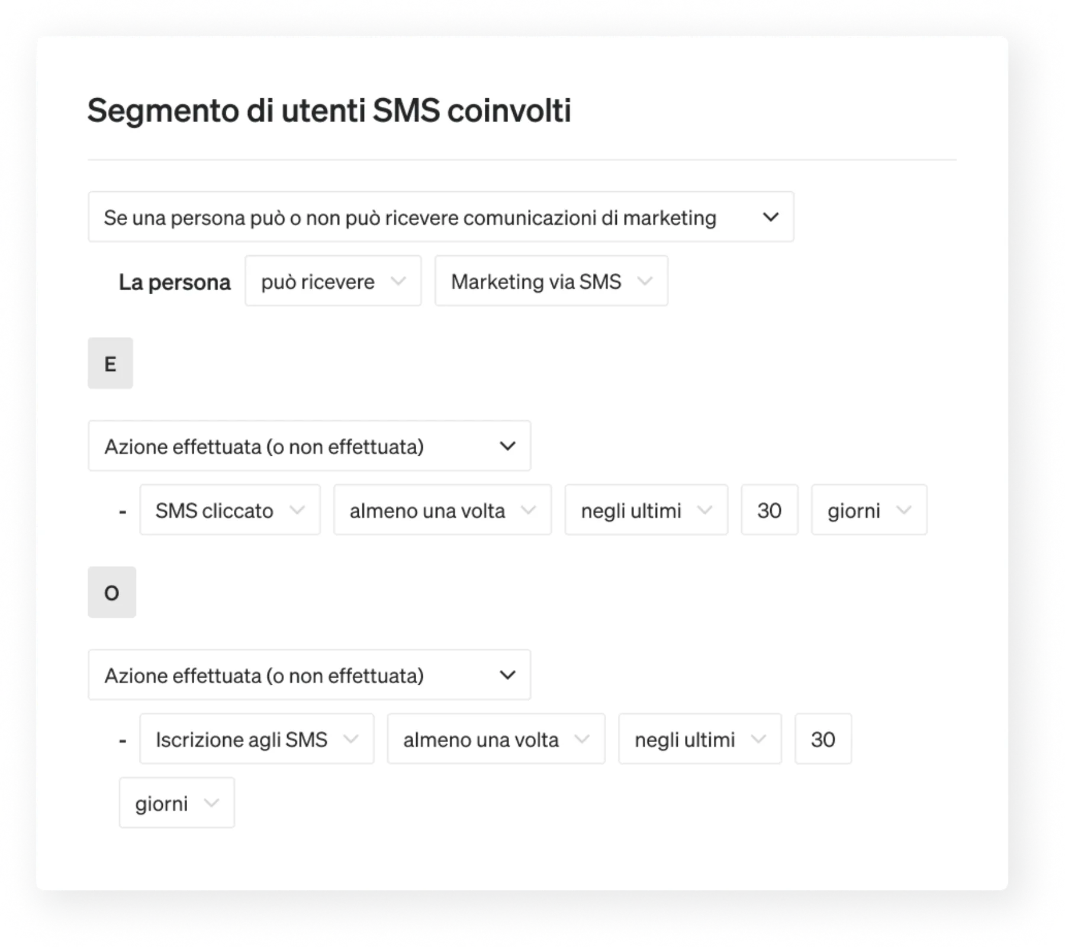Open the second "Azione effettuata" dropdown
Screen dimensions: 1065x947
(x=507, y=674)
